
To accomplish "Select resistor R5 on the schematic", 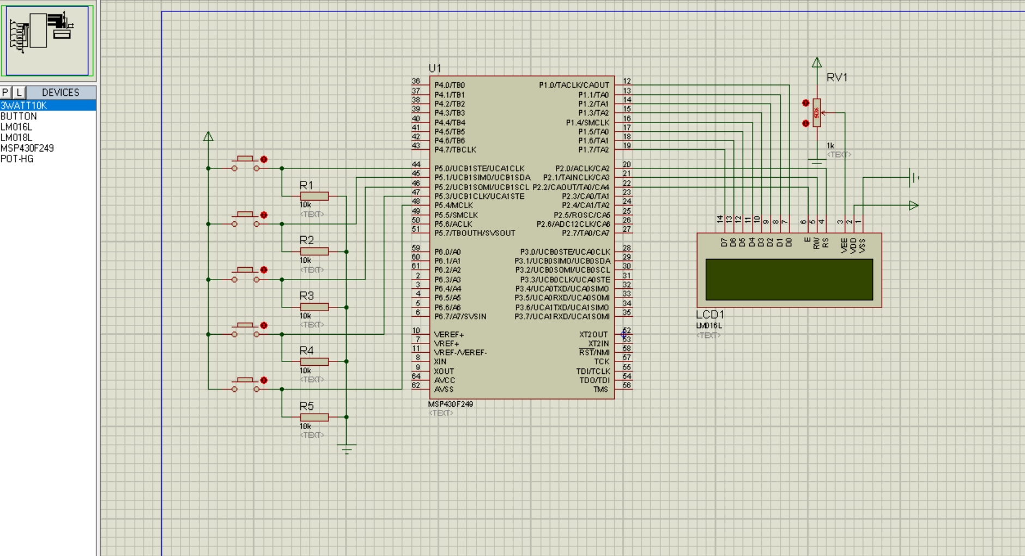I will pyautogui.click(x=314, y=418).
